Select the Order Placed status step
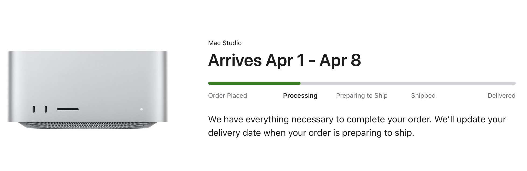Viewport: 527px width, 171px height. click(227, 96)
